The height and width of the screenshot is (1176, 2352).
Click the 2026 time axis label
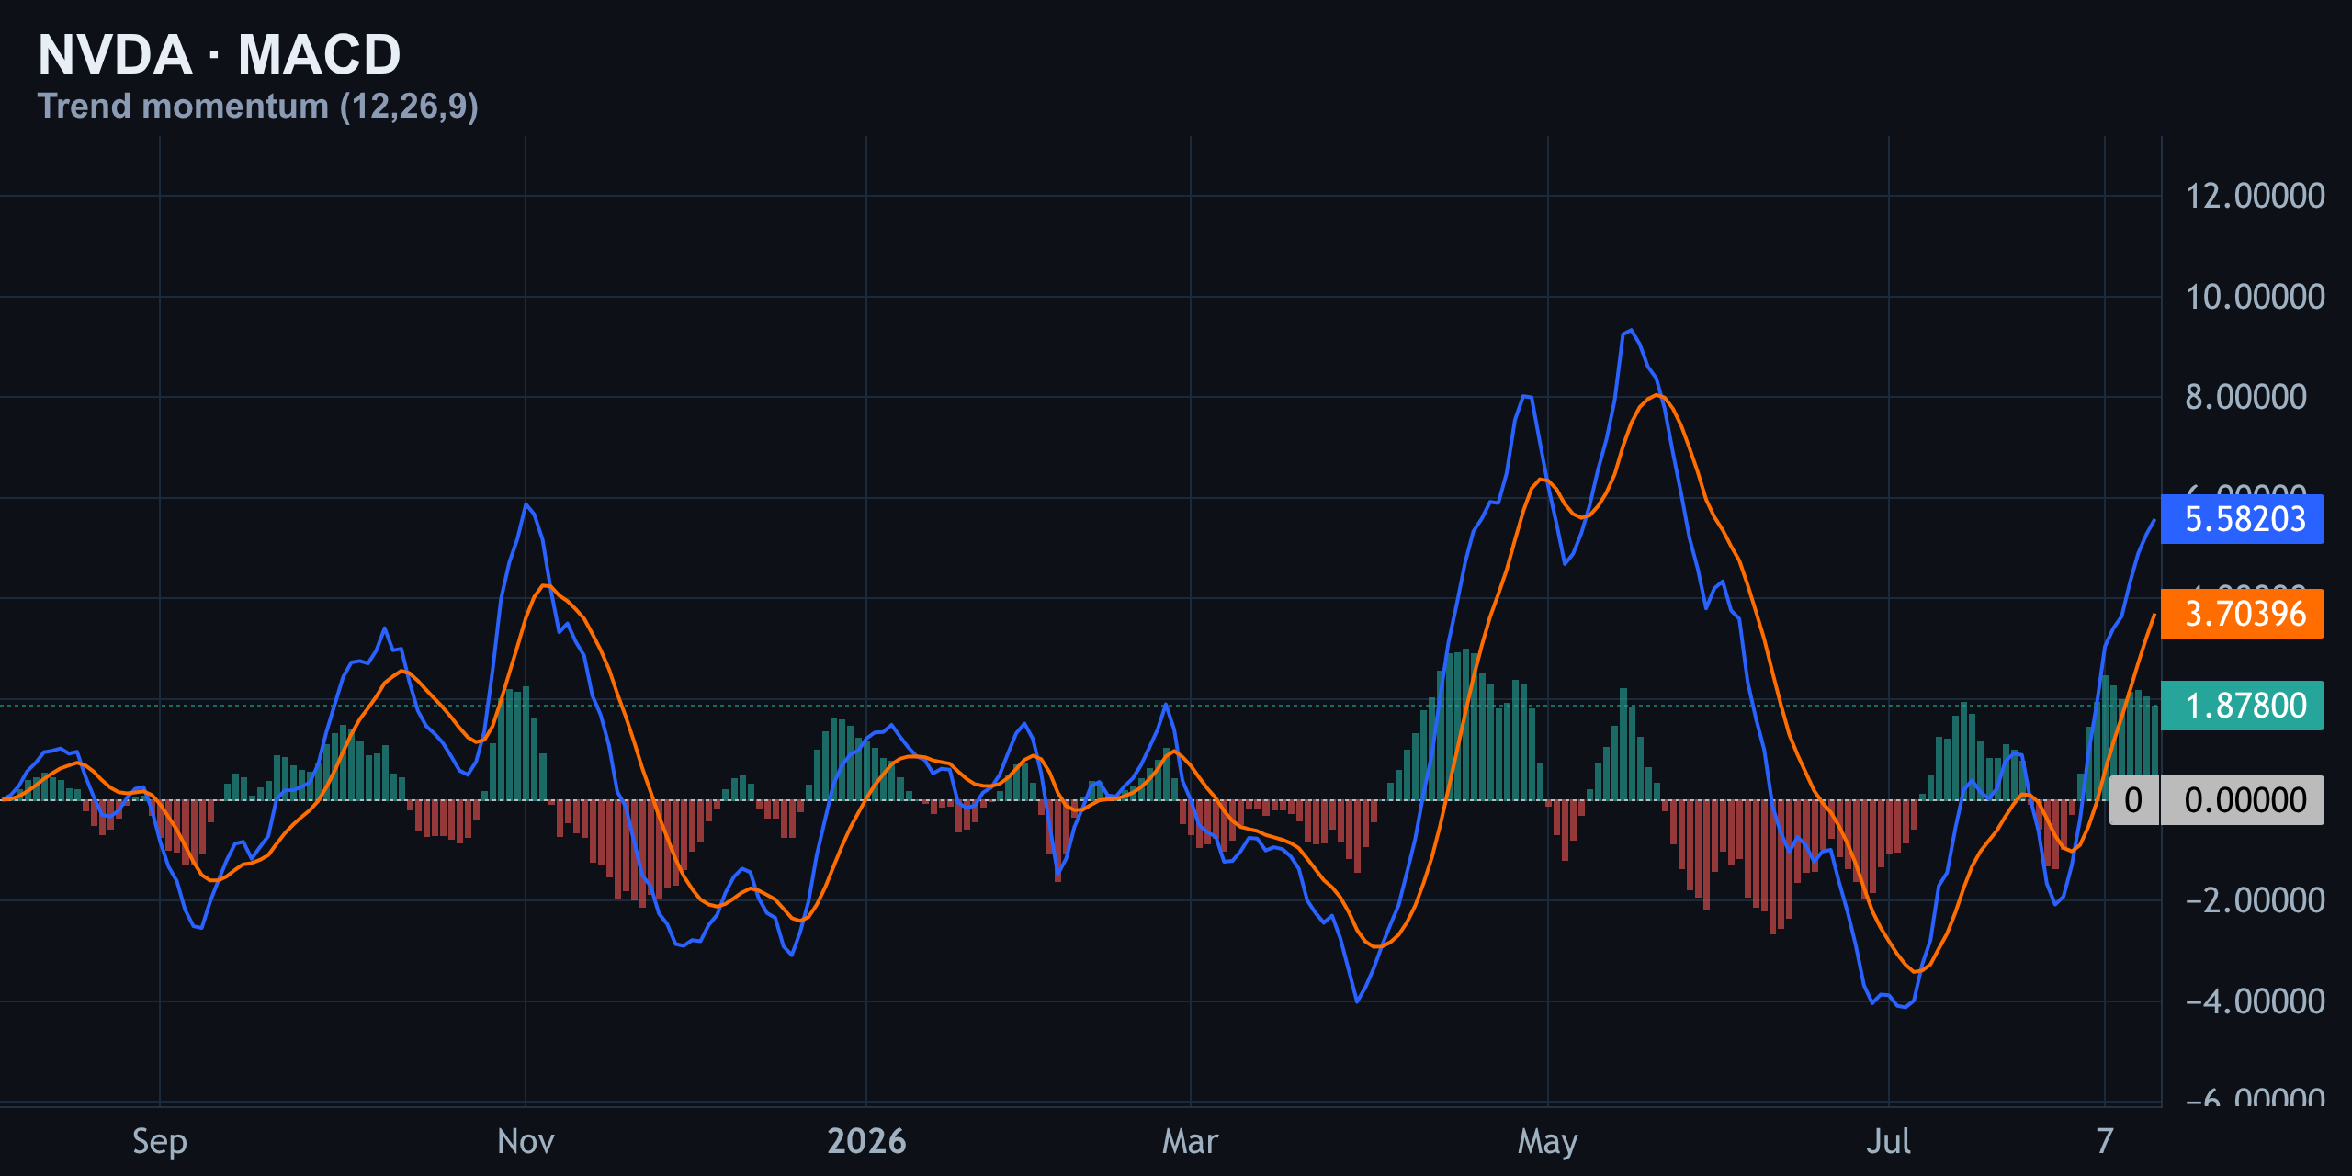866,1142
